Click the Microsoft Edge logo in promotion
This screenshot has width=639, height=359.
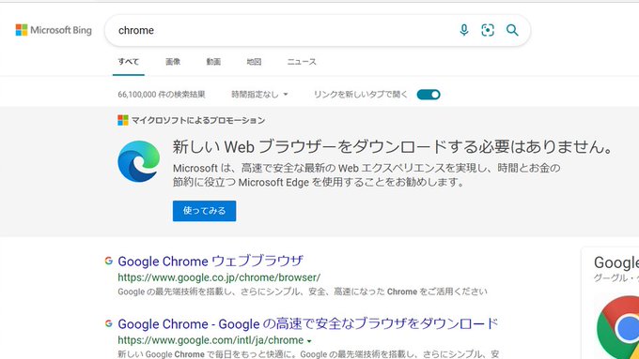click(x=138, y=161)
